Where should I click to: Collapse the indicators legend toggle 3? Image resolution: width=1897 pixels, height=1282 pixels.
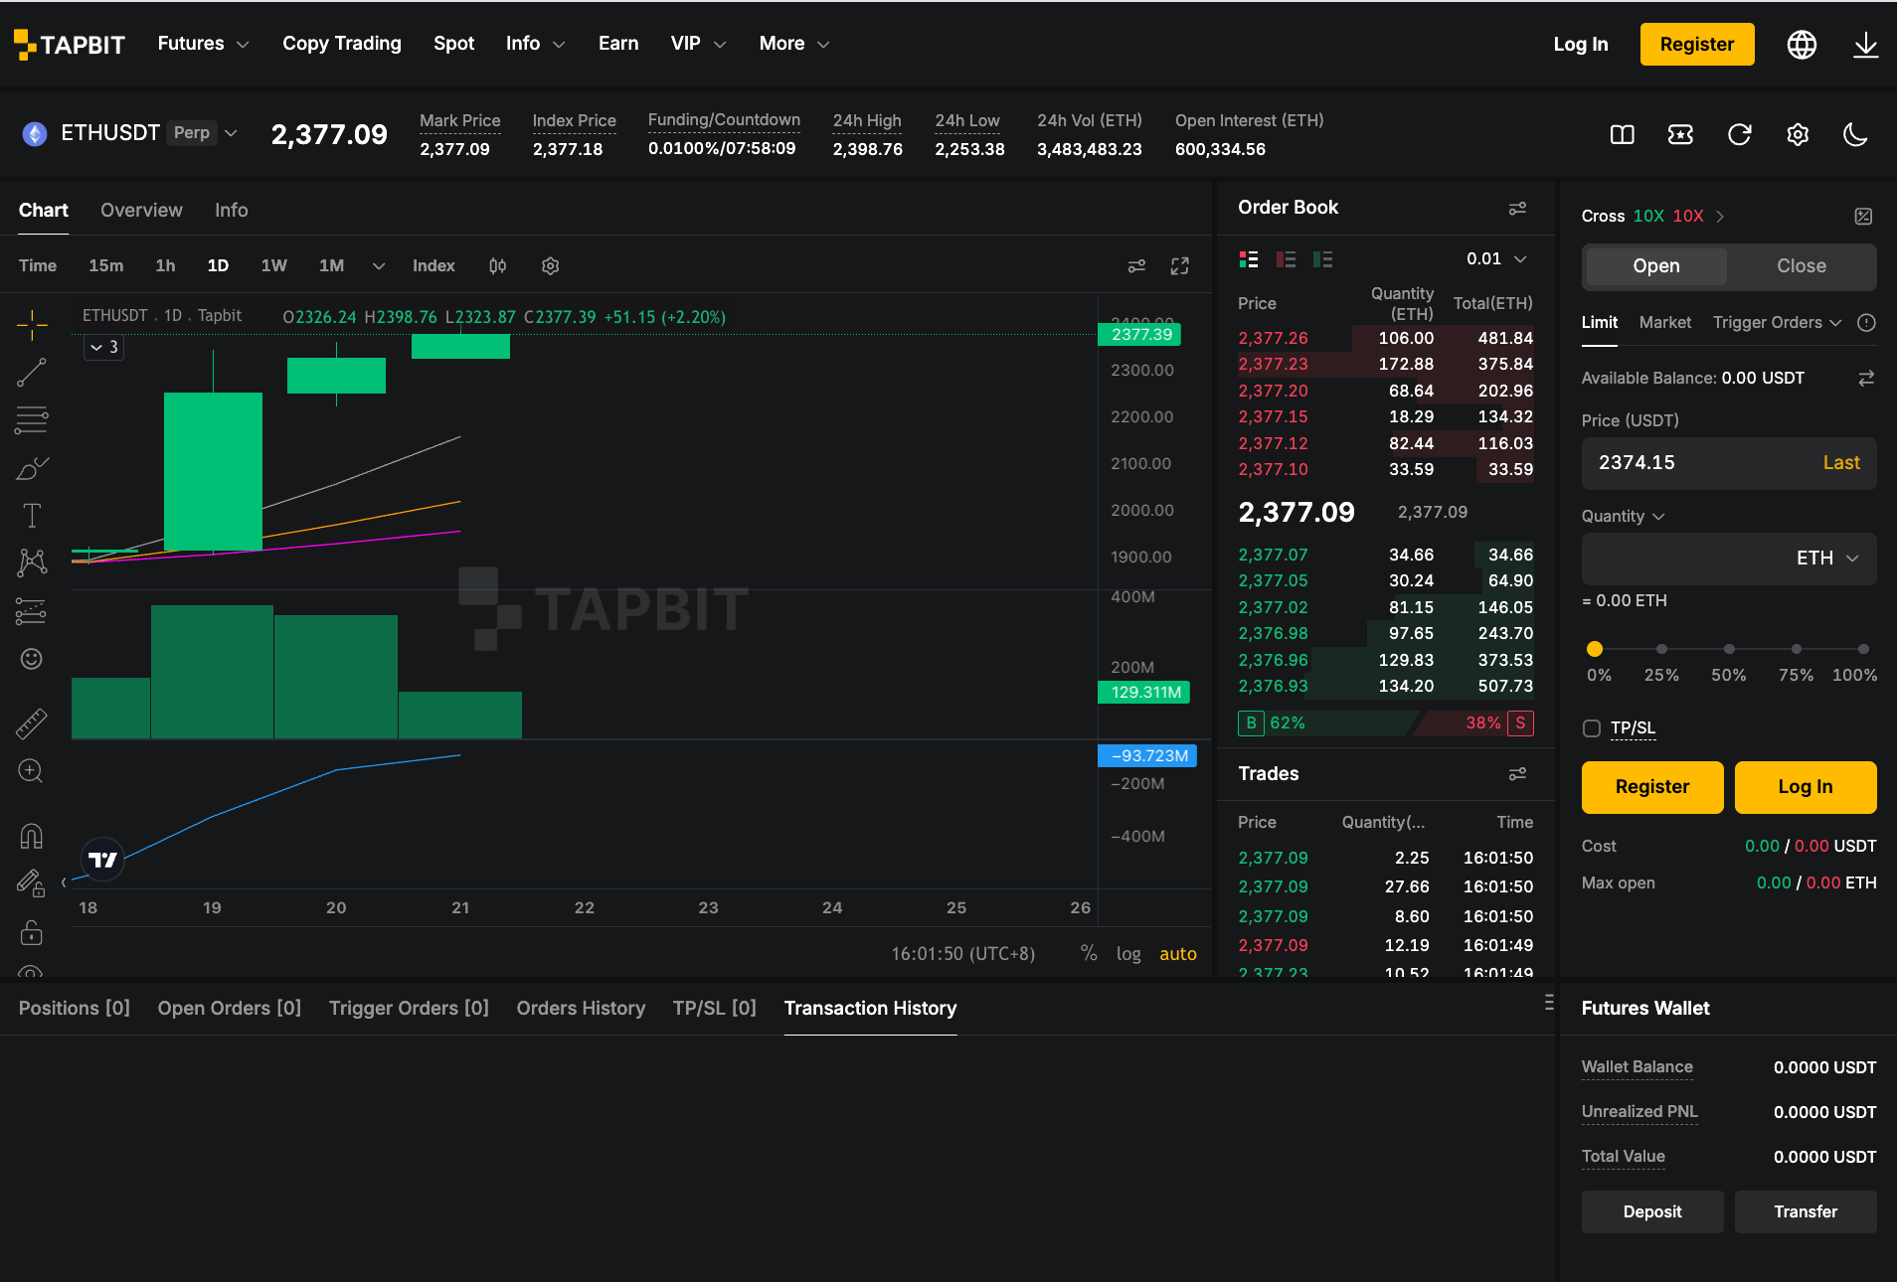click(x=103, y=347)
